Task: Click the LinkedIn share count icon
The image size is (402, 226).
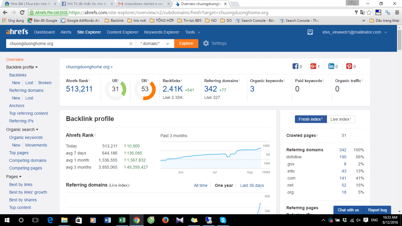Action: 331,66
